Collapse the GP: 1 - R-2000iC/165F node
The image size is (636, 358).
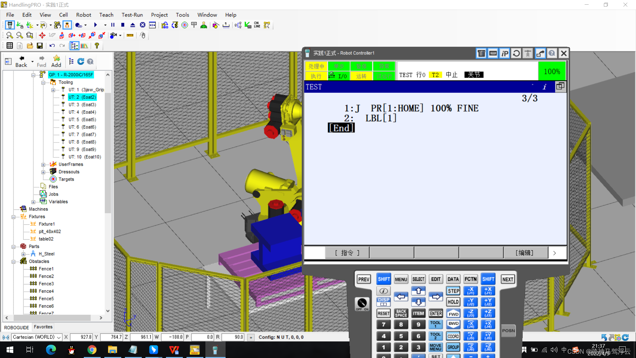click(x=33, y=75)
